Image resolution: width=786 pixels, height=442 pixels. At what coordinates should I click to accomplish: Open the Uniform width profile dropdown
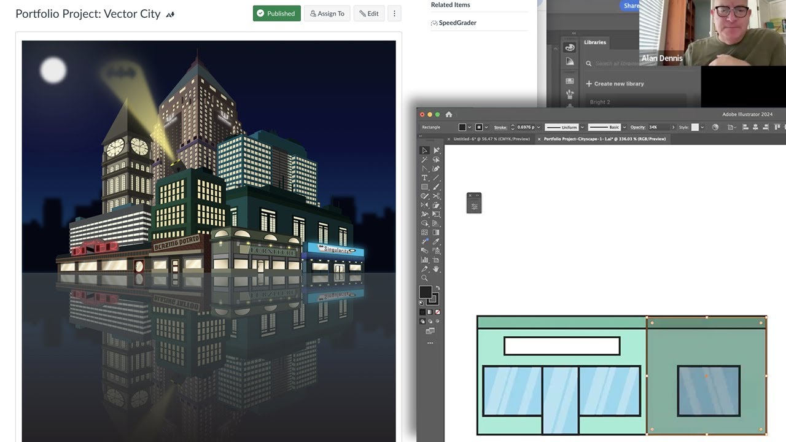[x=582, y=127]
